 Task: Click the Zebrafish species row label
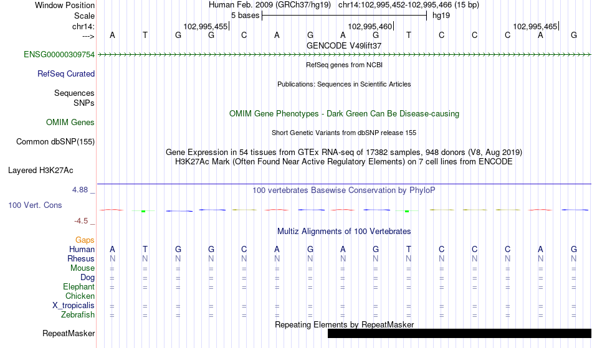coord(78,315)
